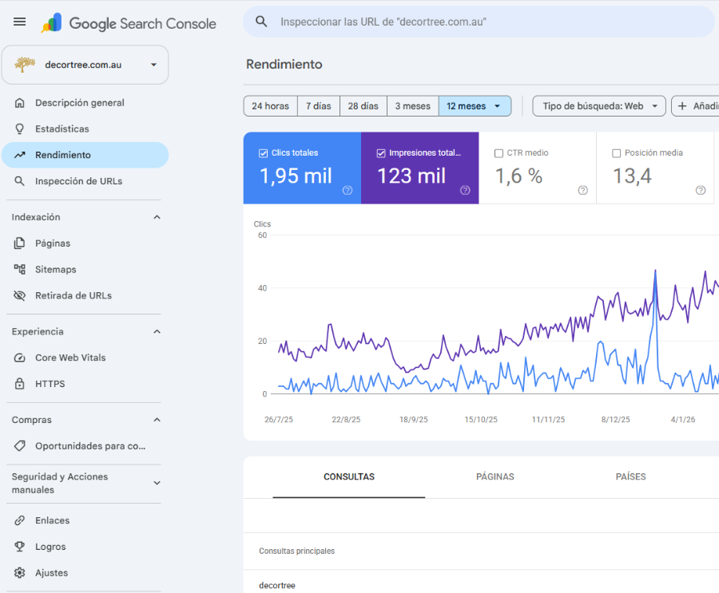This screenshot has height=593, width=719.
Task: Click help icon on CTR medio card
Action: (x=583, y=190)
